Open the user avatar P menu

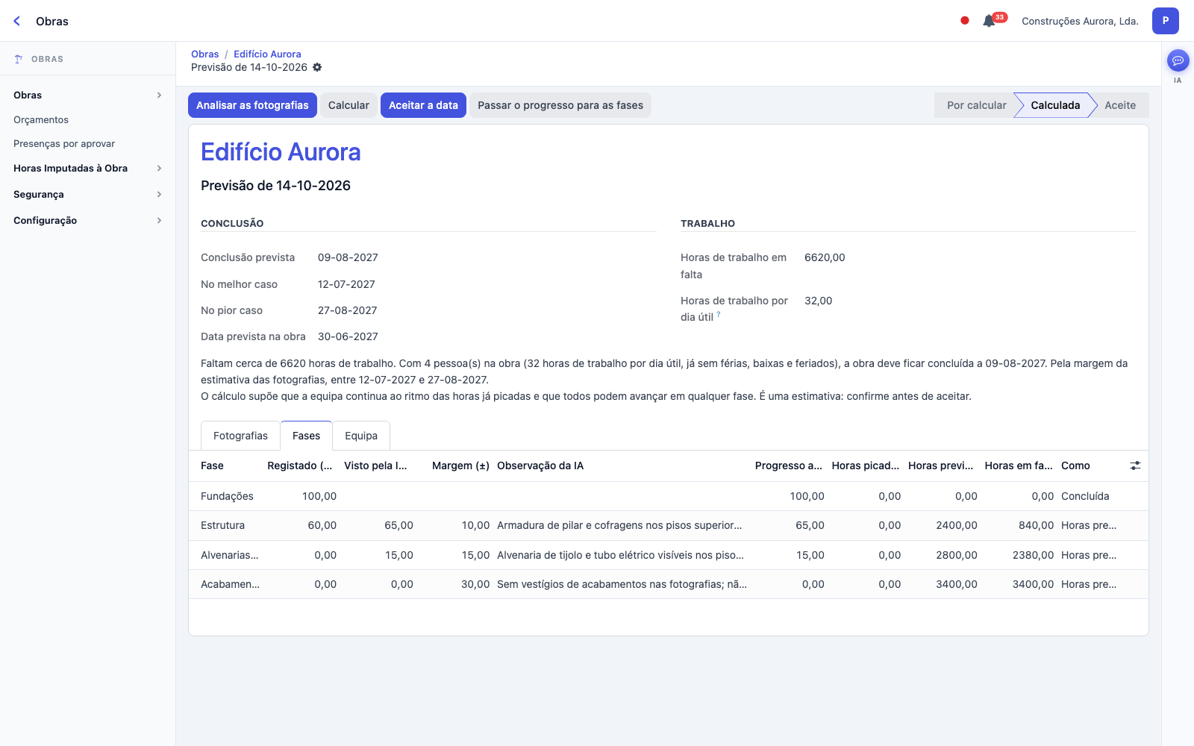pos(1165,21)
